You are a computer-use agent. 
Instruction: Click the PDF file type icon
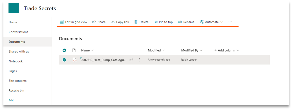74,60
